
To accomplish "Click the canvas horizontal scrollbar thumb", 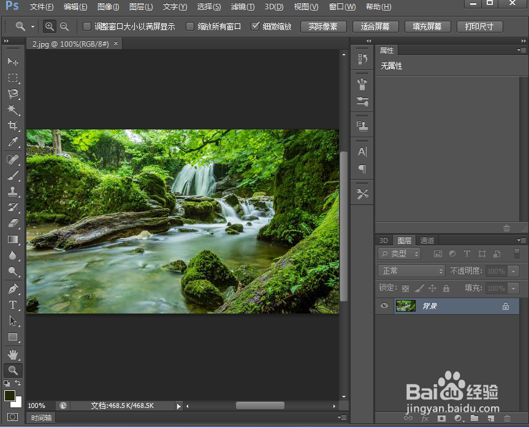I will 260,406.
